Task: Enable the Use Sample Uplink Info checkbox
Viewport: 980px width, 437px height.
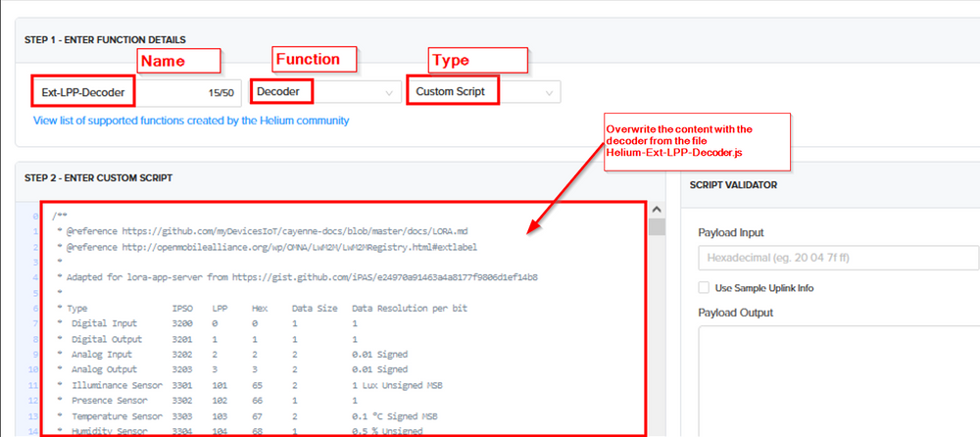Action: [705, 287]
